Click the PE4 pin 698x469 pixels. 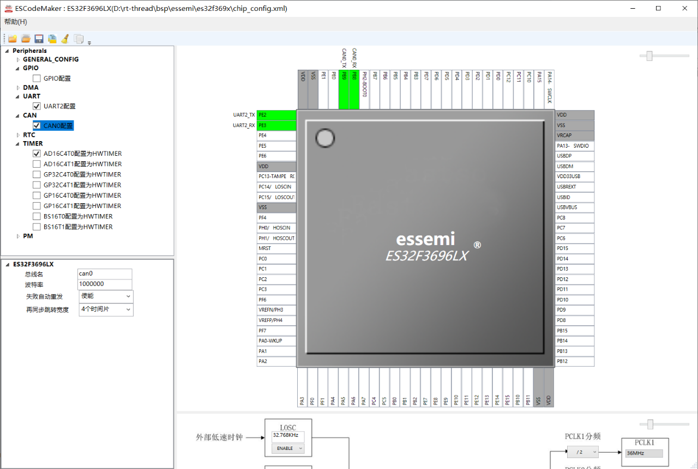[276, 135]
